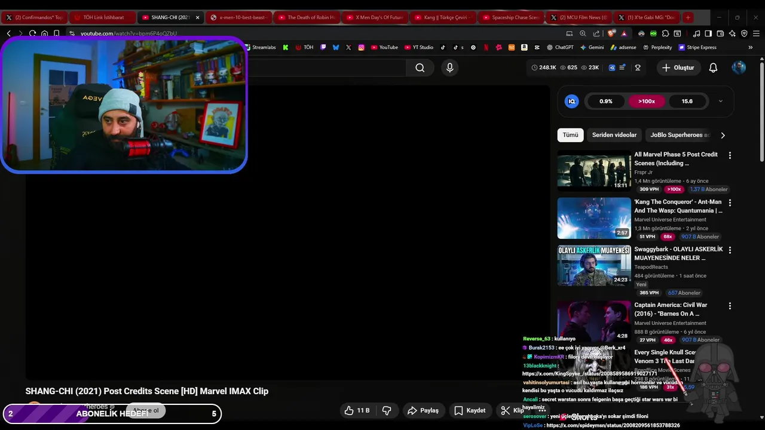Go back with the browser back arrow

point(8,33)
